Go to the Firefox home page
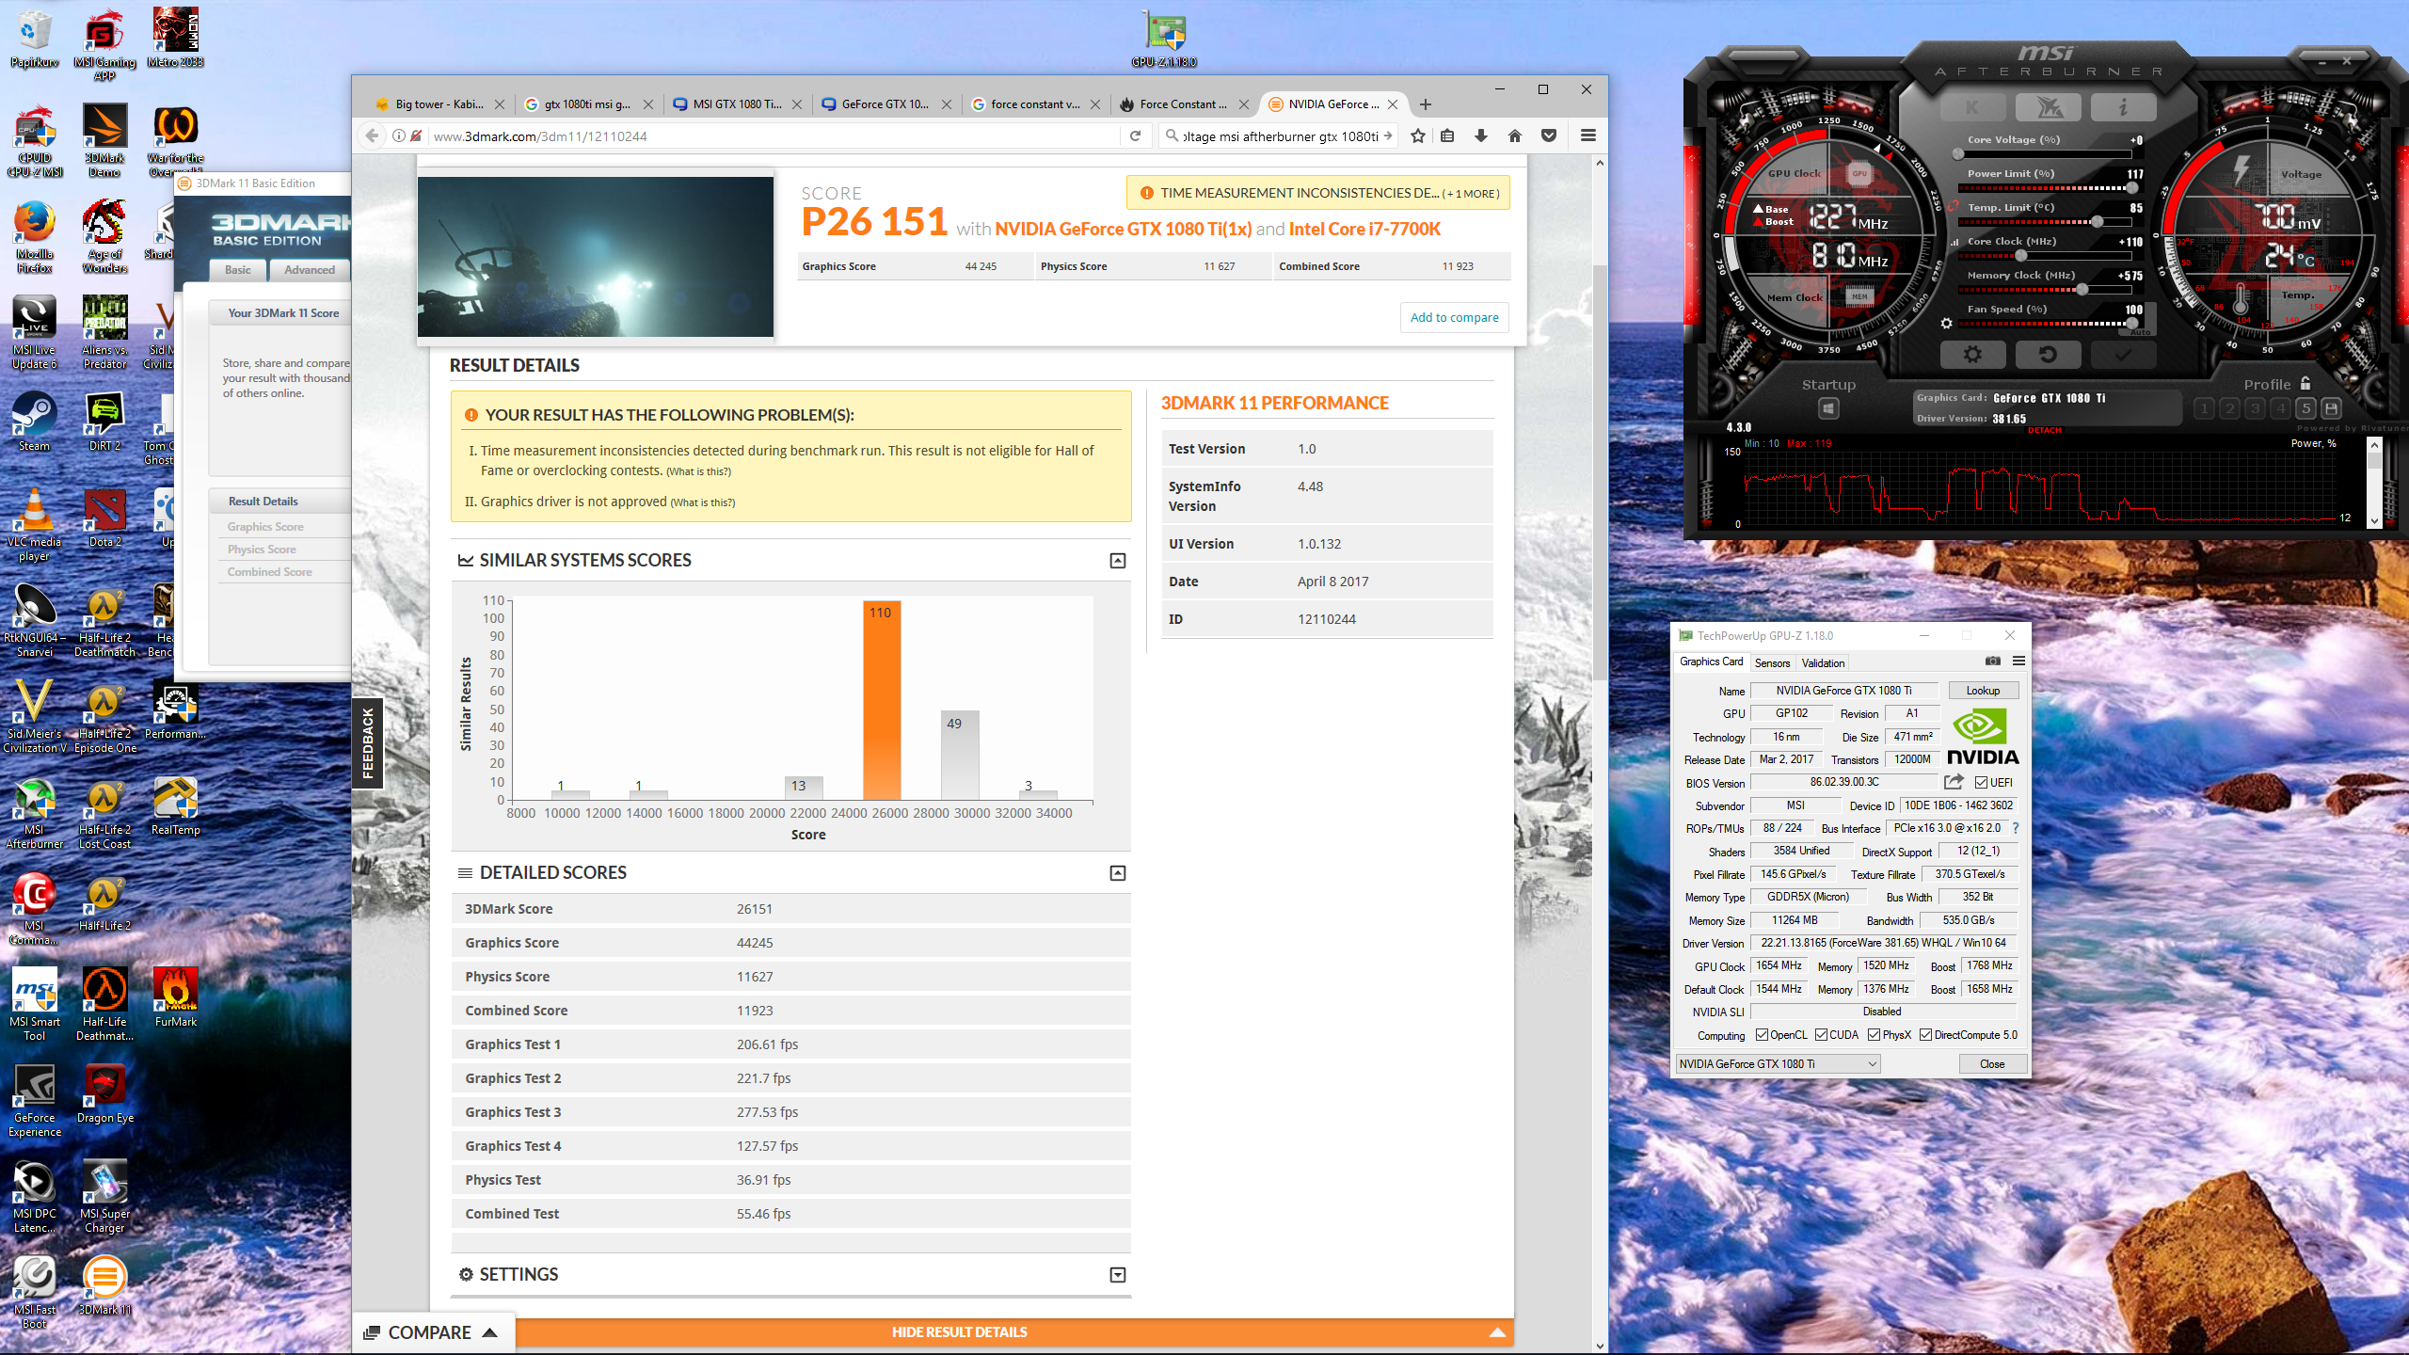2409x1355 pixels. (1515, 135)
